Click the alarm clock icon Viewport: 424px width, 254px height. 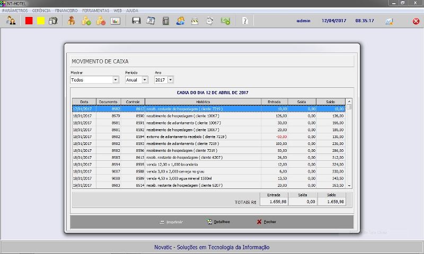[x=210, y=21]
